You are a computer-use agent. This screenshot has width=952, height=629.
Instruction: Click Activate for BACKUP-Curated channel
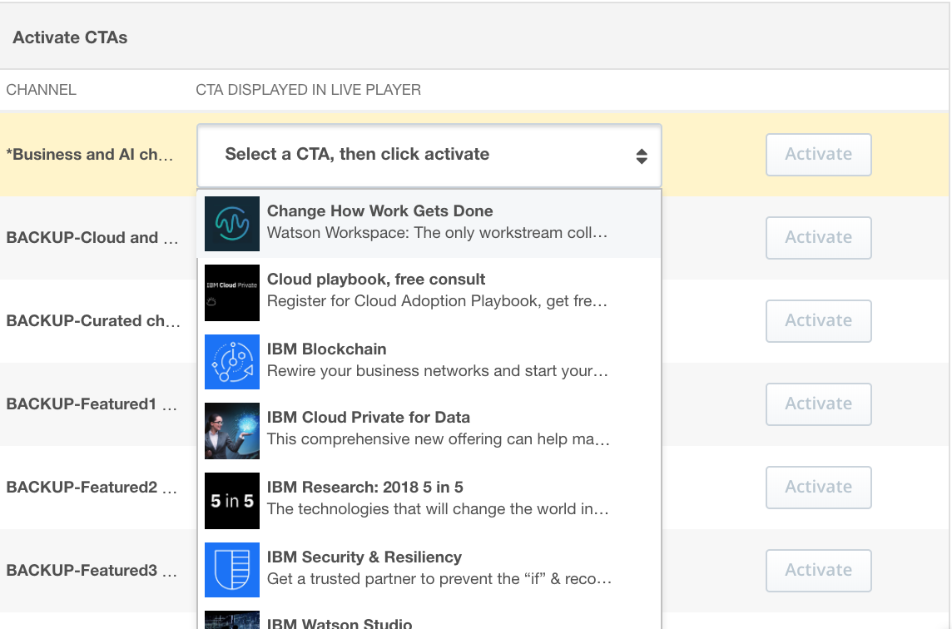(x=818, y=321)
